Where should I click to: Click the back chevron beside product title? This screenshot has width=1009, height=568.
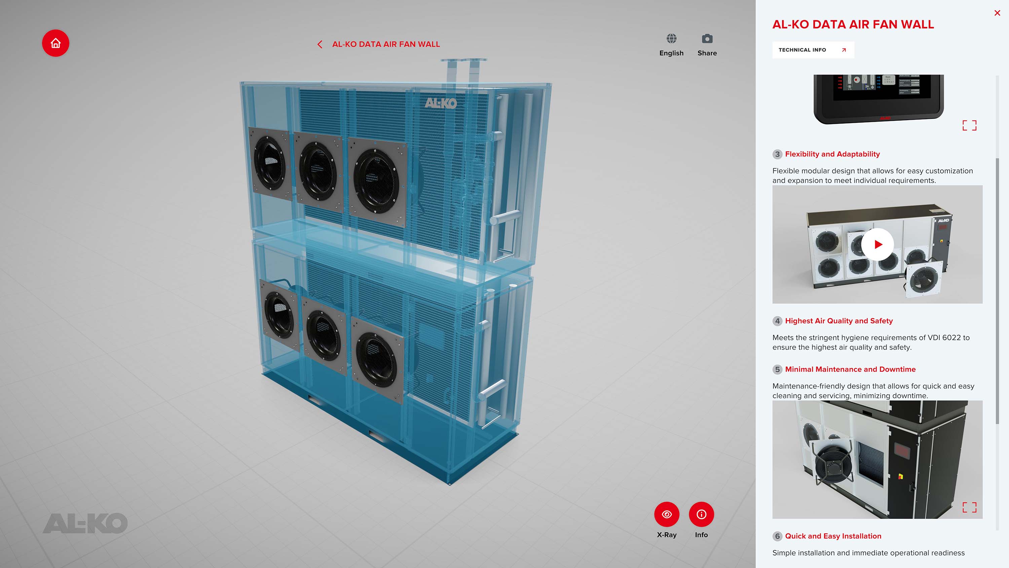320,44
